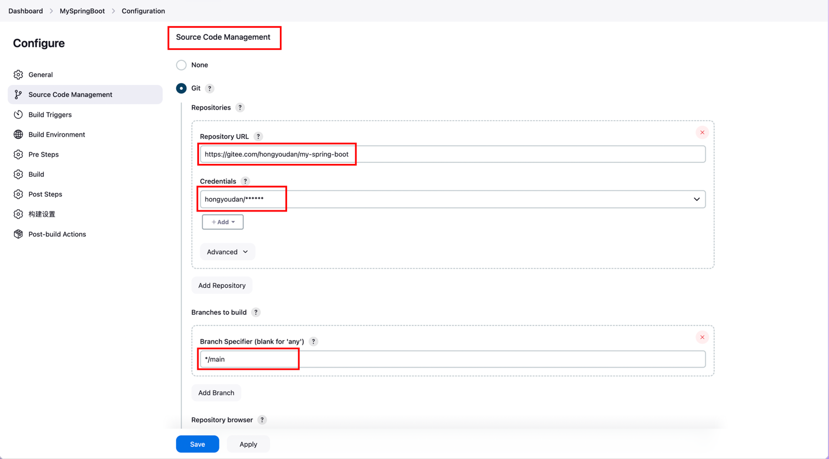This screenshot has width=829, height=459.
Task: Open the Credentials dropdown list
Action: click(x=452, y=199)
